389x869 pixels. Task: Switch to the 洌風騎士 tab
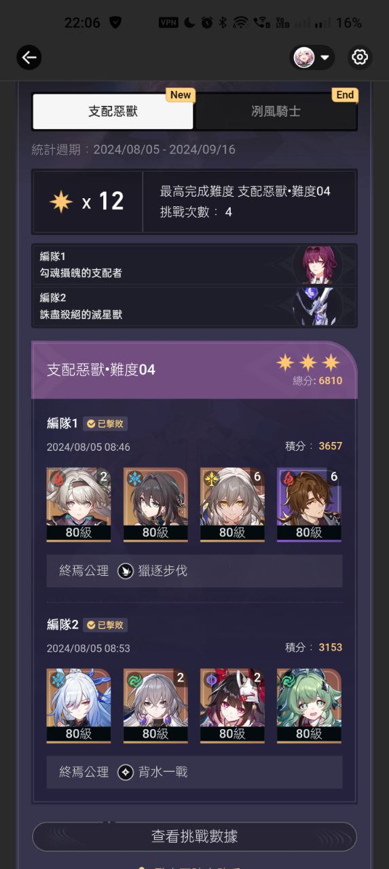[x=276, y=111]
